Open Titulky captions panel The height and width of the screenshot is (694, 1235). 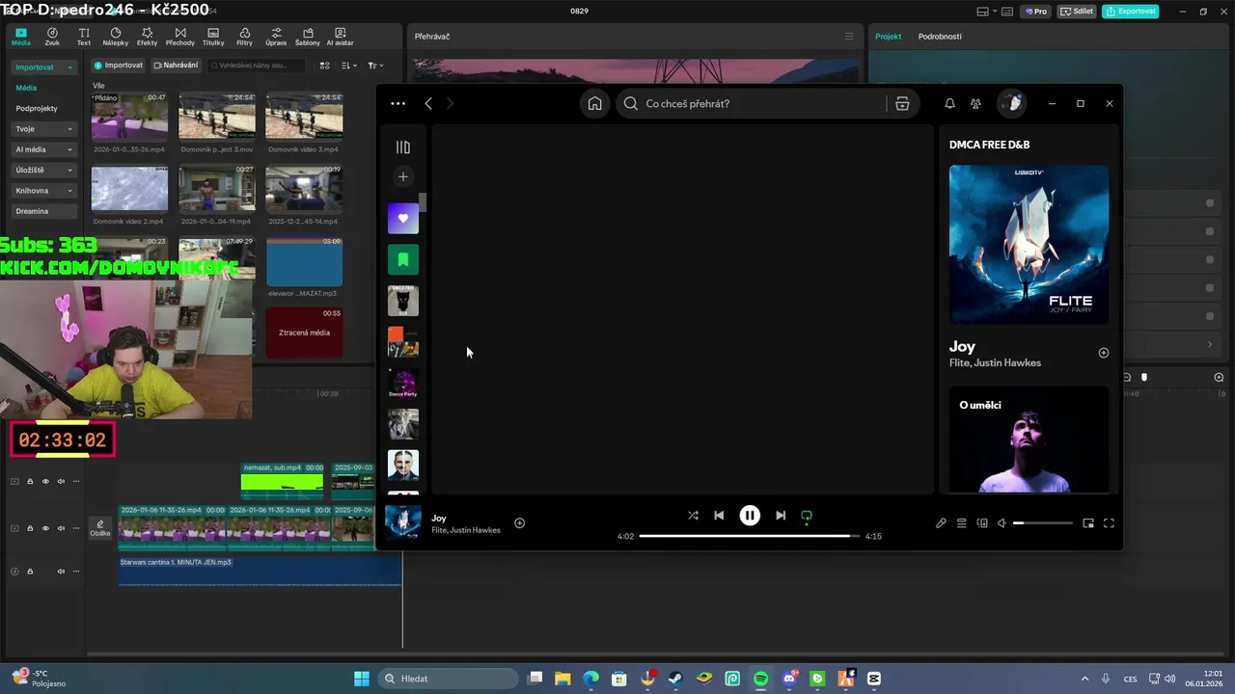click(x=213, y=37)
